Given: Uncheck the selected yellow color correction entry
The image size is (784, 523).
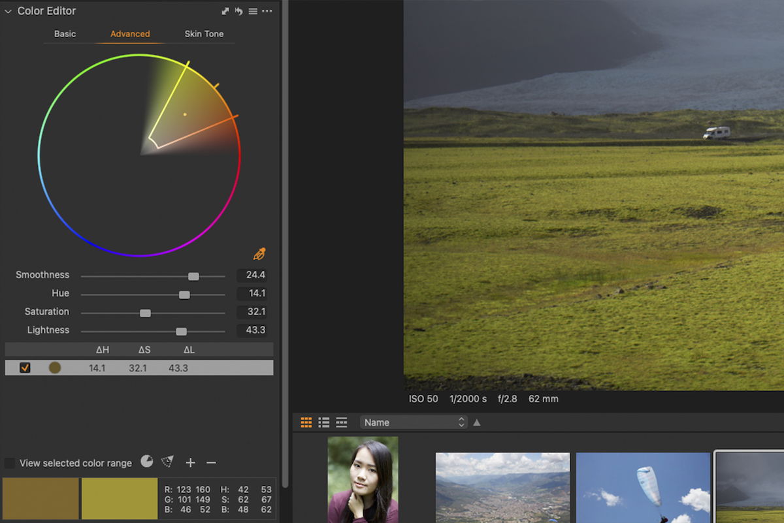Looking at the screenshot, I should pyautogui.click(x=25, y=368).
